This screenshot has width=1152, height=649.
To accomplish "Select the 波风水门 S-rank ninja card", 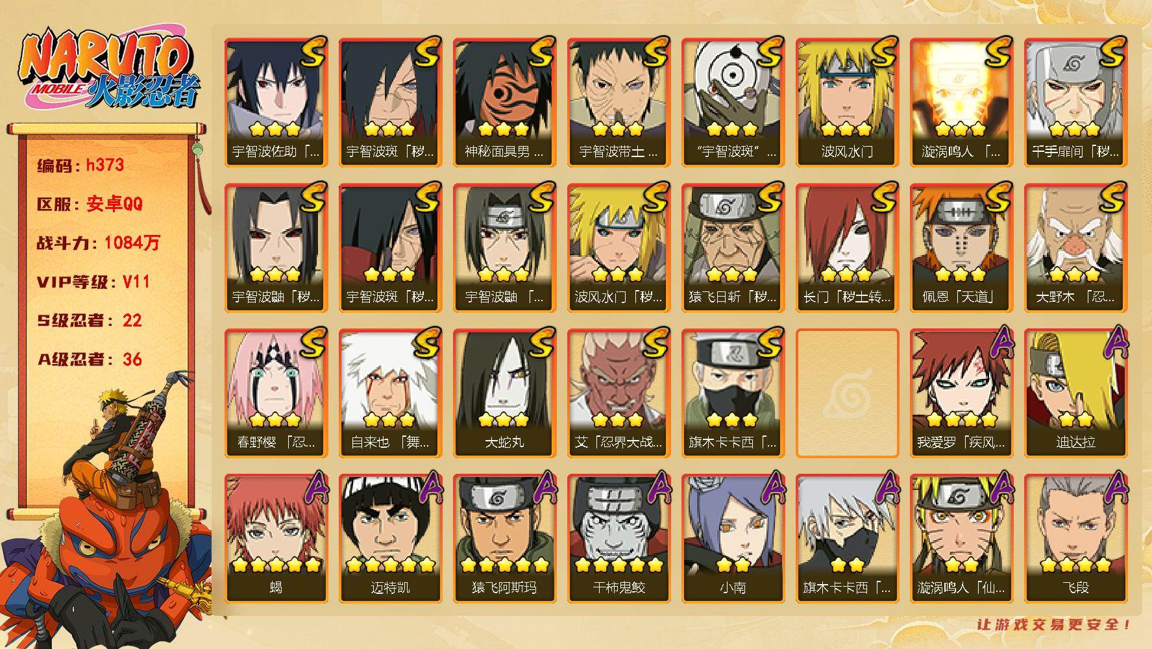I will (847, 103).
